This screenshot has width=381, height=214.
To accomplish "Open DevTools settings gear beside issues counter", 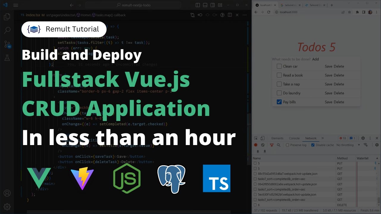I will click(x=363, y=138).
